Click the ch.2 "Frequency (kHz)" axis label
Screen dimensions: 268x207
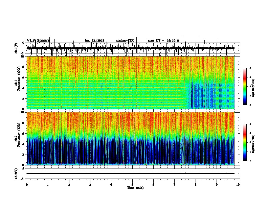19,135
